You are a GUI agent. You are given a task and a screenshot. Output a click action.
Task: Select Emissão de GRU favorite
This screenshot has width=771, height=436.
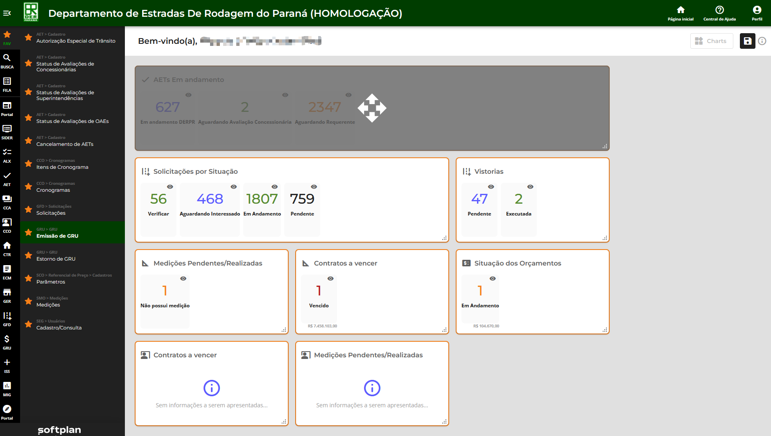pyautogui.click(x=57, y=236)
